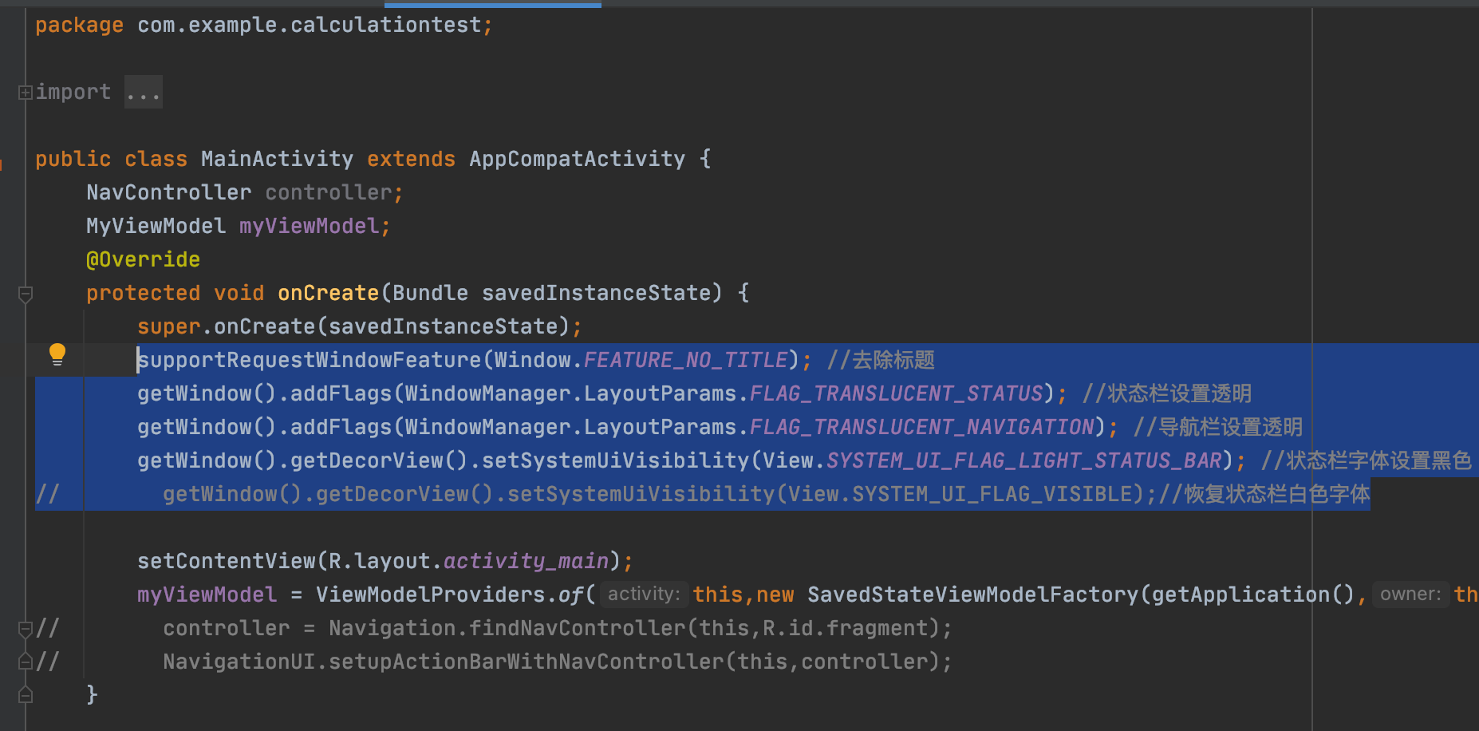
Task: Click the folded import ellipsis placeholder
Action: [144, 93]
